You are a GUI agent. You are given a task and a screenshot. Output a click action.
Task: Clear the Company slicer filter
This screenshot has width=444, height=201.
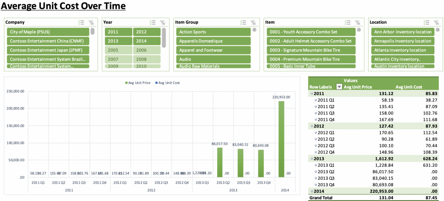pyautogui.click(x=91, y=22)
